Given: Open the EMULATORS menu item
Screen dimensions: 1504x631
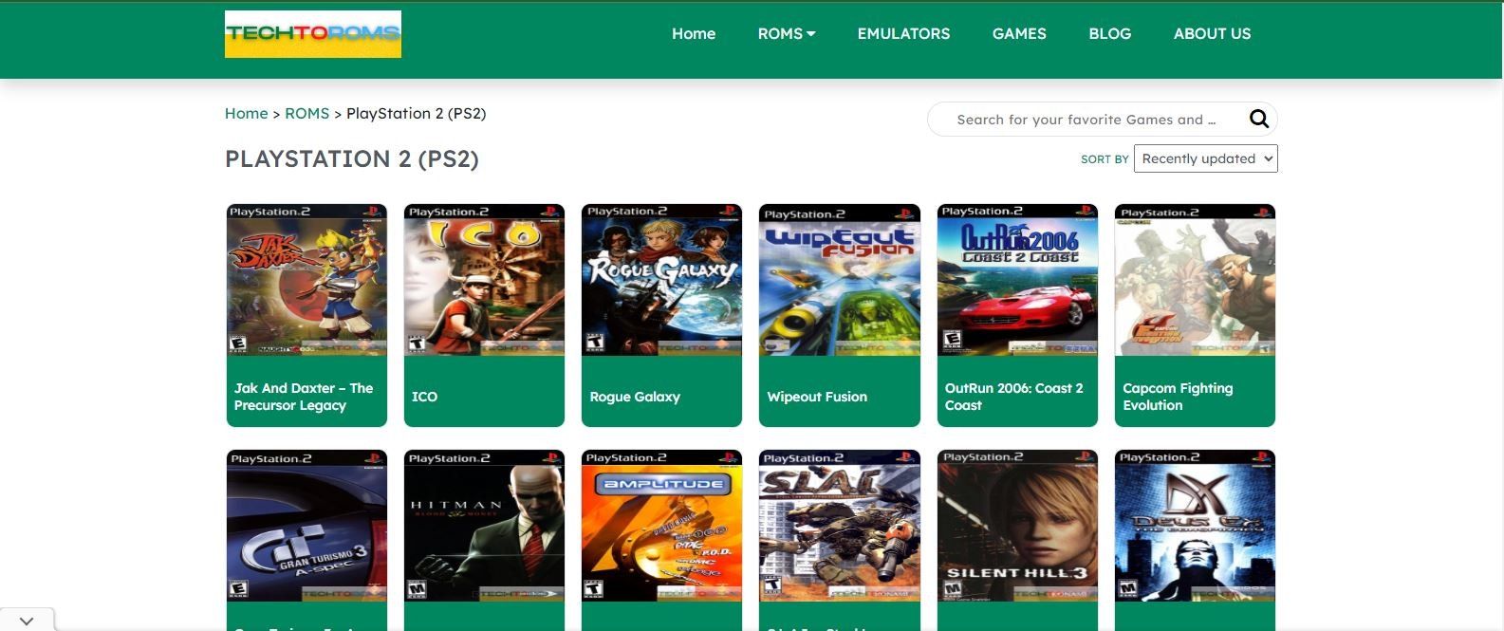Looking at the screenshot, I should 903,33.
